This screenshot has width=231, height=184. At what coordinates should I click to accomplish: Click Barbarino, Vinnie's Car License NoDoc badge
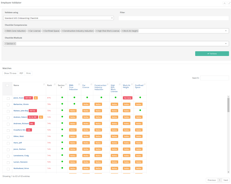pyautogui.click(x=86, y=104)
